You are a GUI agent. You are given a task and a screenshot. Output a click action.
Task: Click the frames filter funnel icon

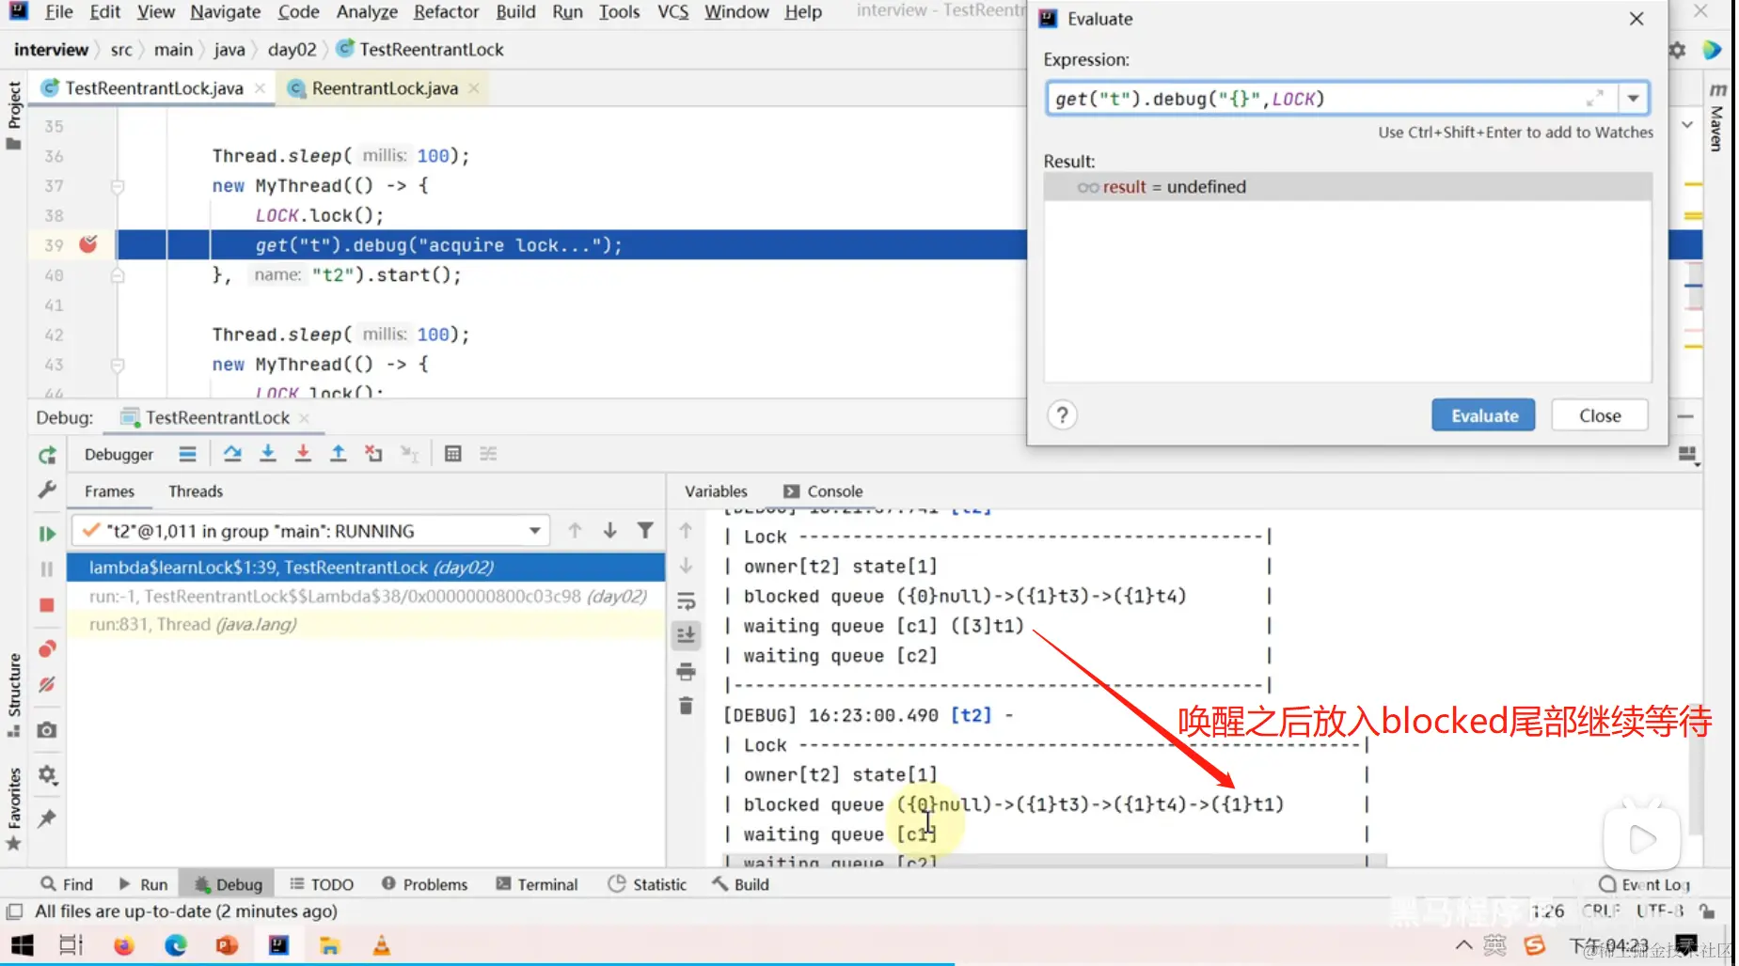[645, 531]
